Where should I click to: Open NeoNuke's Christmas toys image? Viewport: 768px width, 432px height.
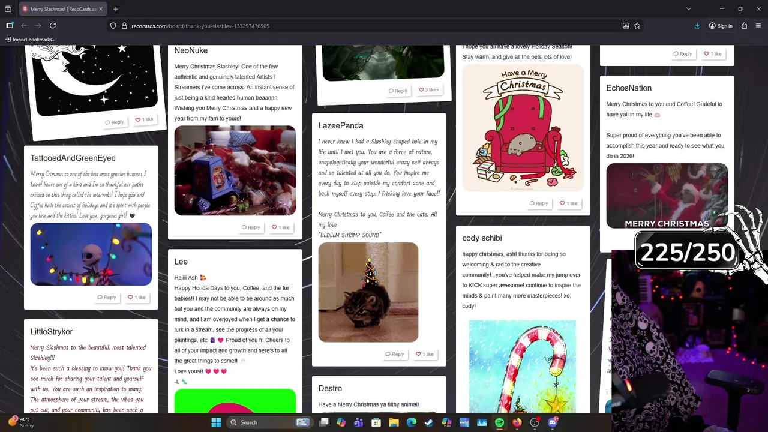click(235, 170)
